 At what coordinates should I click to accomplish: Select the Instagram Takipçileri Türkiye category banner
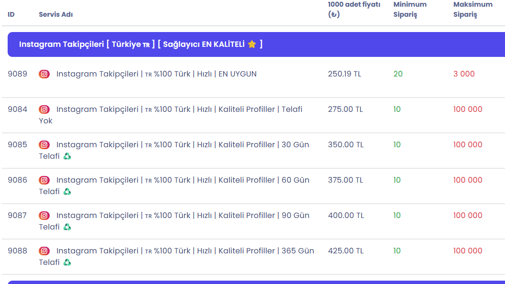(257, 44)
